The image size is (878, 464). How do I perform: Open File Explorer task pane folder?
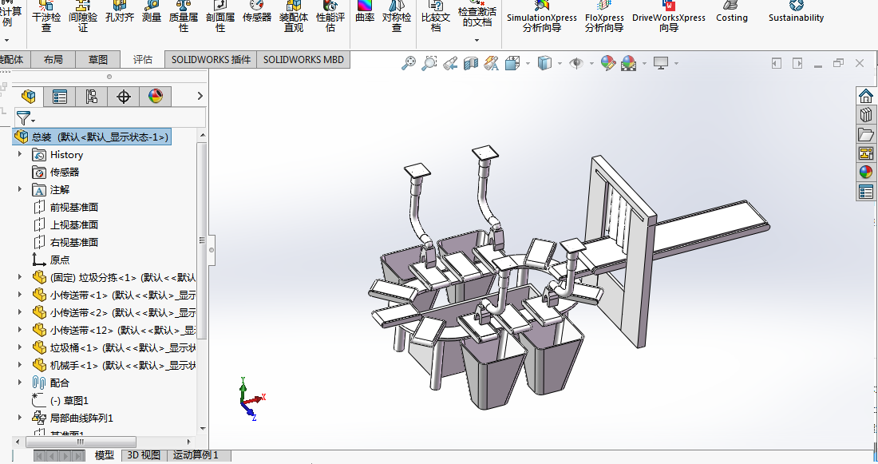pyautogui.click(x=866, y=134)
